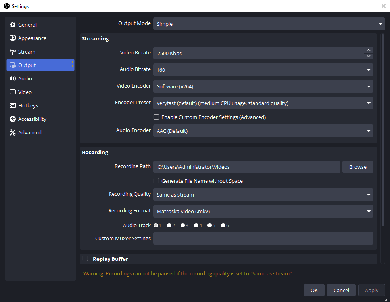Check Generate File Name without Space

coord(156,181)
